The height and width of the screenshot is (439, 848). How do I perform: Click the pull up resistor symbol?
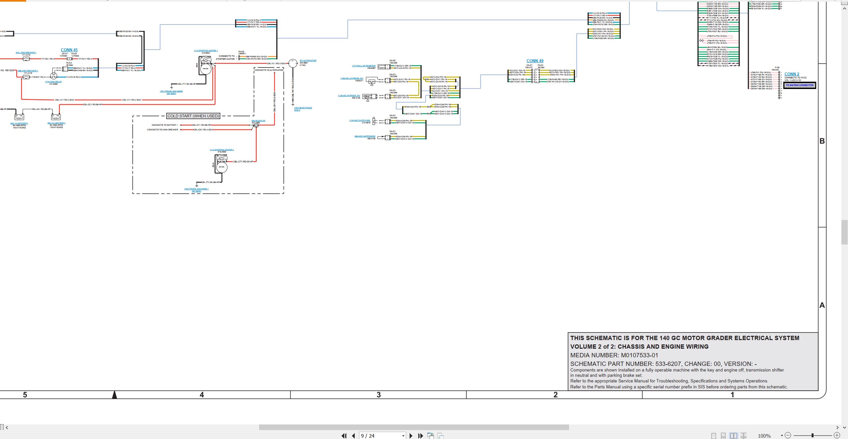pyautogui.click(x=382, y=67)
